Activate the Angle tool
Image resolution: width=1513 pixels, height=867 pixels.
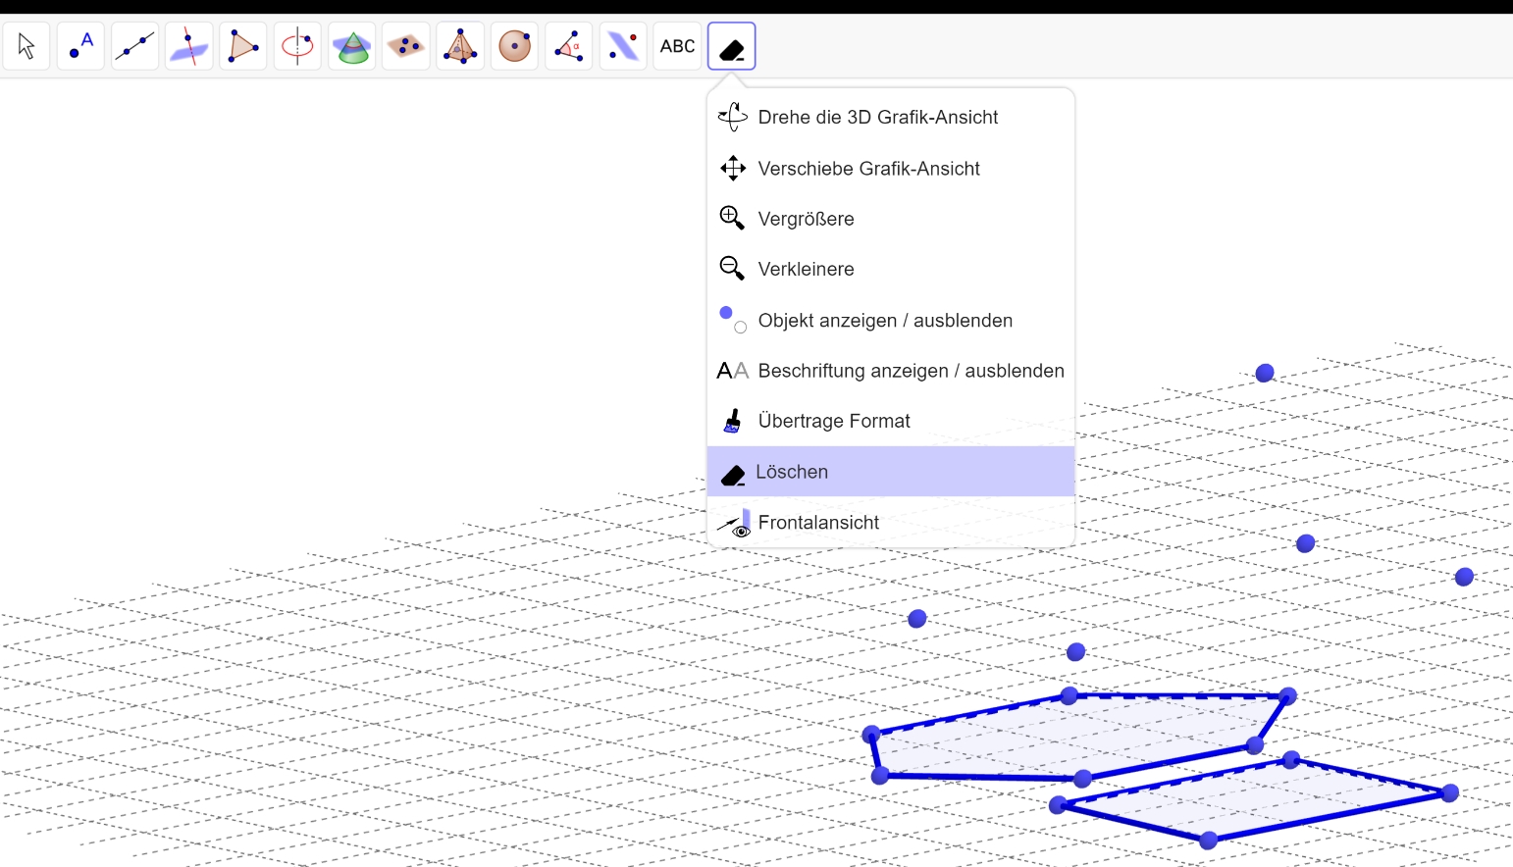pyautogui.click(x=568, y=46)
